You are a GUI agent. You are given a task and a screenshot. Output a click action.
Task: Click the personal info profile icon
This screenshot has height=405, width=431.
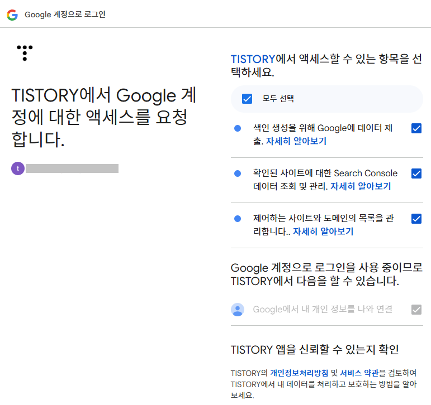238,310
